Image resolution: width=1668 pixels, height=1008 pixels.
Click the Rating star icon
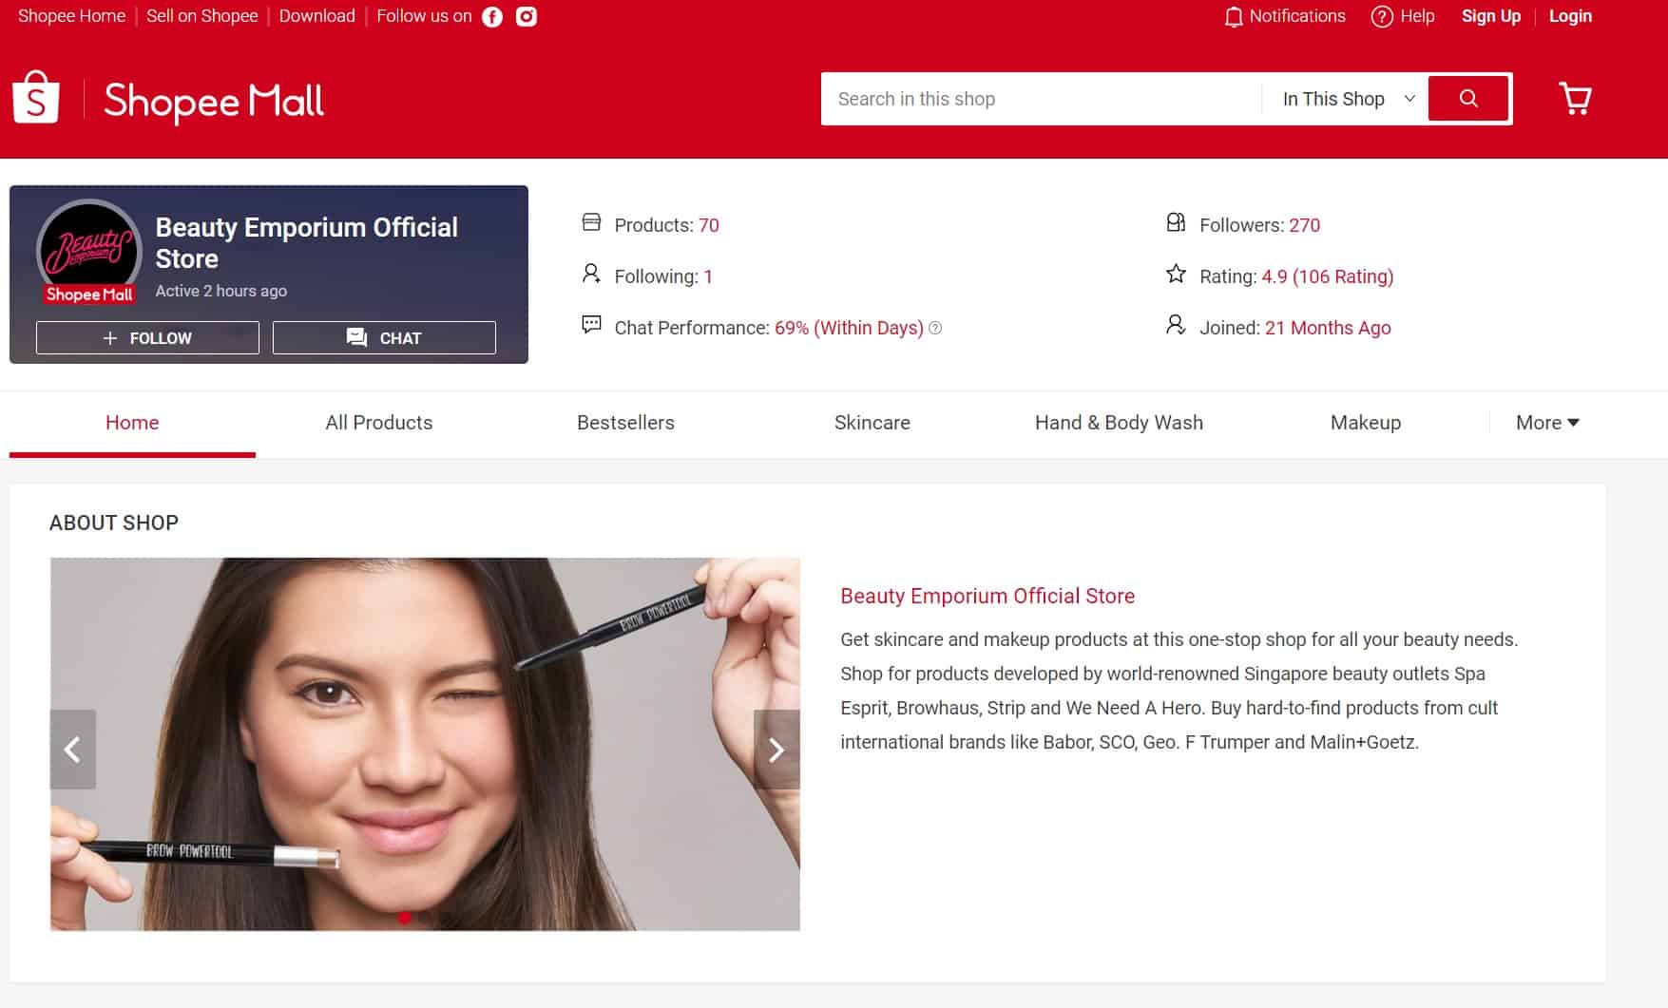[1176, 275]
